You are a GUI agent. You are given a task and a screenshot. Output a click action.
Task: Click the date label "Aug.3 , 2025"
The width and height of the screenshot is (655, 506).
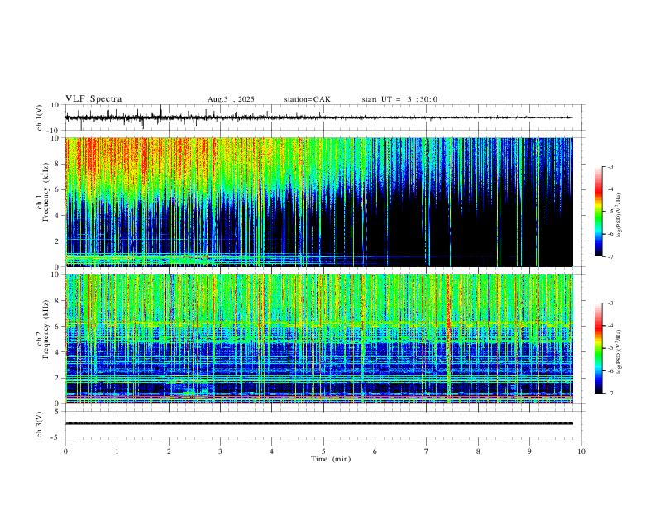tap(231, 99)
